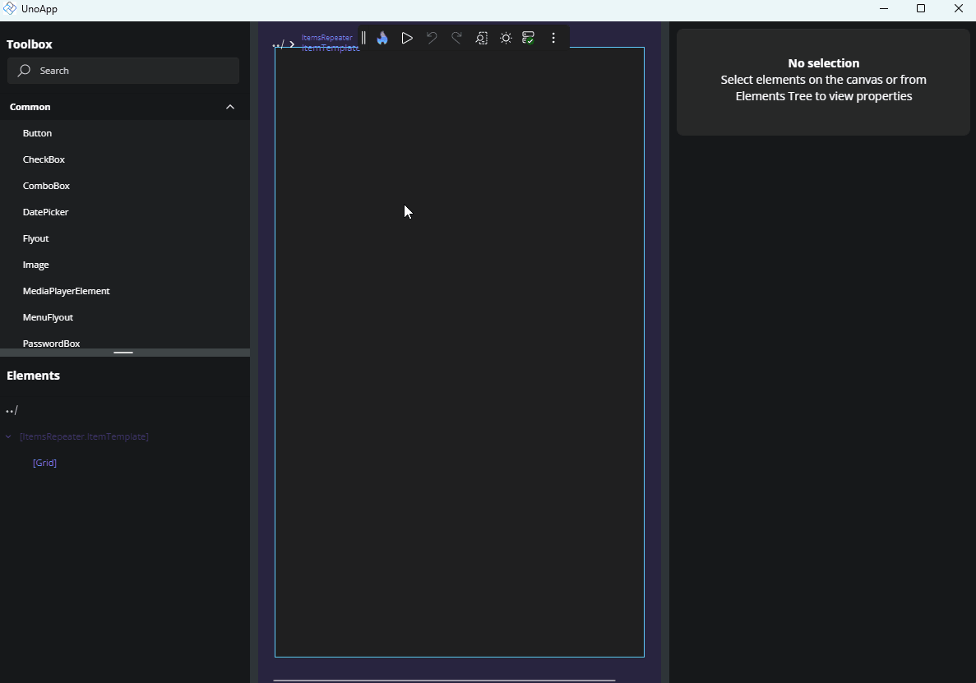Choose MediaPlayerElement from the Toolbox list
Image resolution: width=976 pixels, height=683 pixels.
coord(66,290)
